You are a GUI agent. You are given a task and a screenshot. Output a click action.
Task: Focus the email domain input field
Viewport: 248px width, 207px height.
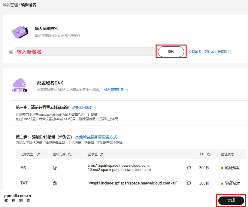(85, 52)
